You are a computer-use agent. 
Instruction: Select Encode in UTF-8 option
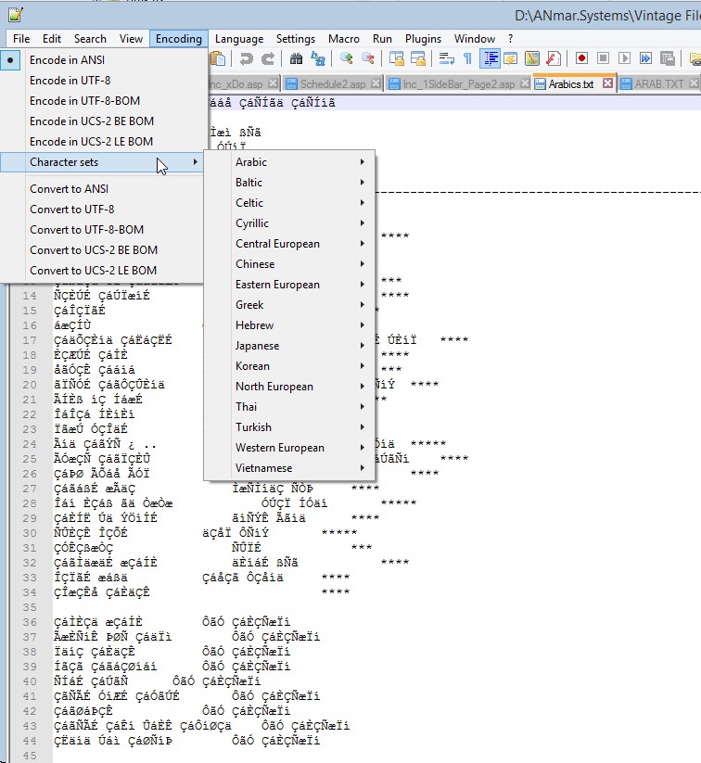(x=69, y=81)
